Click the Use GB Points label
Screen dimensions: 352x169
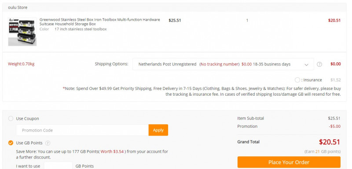(29, 143)
